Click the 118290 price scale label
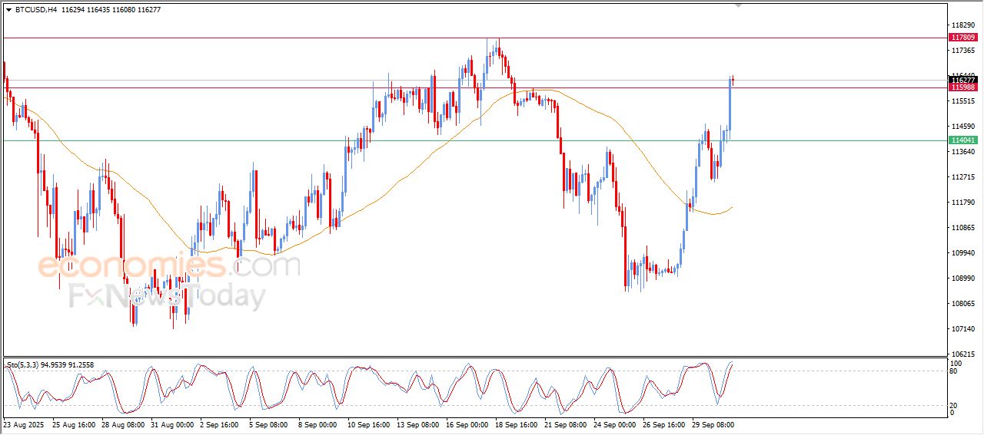The height and width of the screenshot is (435, 984). click(x=962, y=25)
